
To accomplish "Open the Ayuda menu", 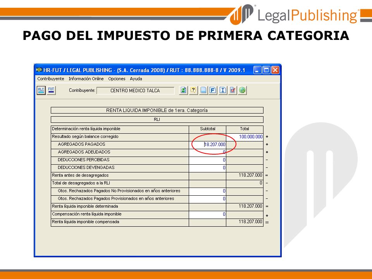I will point(136,79).
